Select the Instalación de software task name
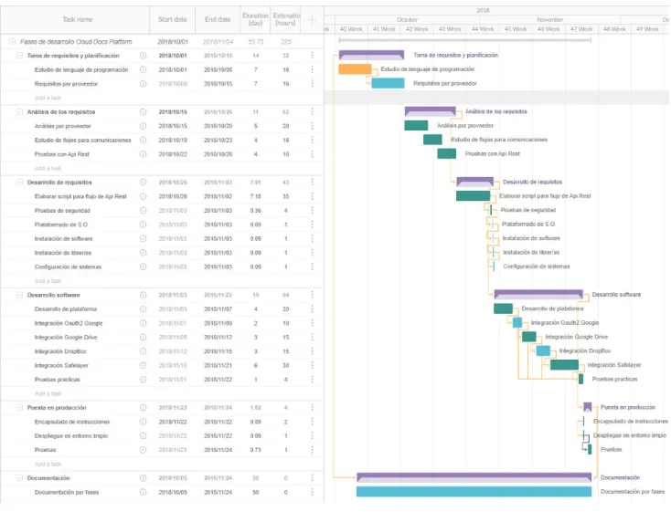The width and height of the screenshot is (671, 512). point(63,238)
